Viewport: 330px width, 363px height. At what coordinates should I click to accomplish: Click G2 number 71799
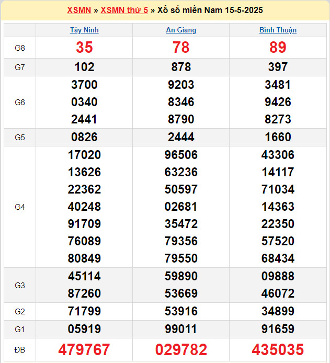84,311
